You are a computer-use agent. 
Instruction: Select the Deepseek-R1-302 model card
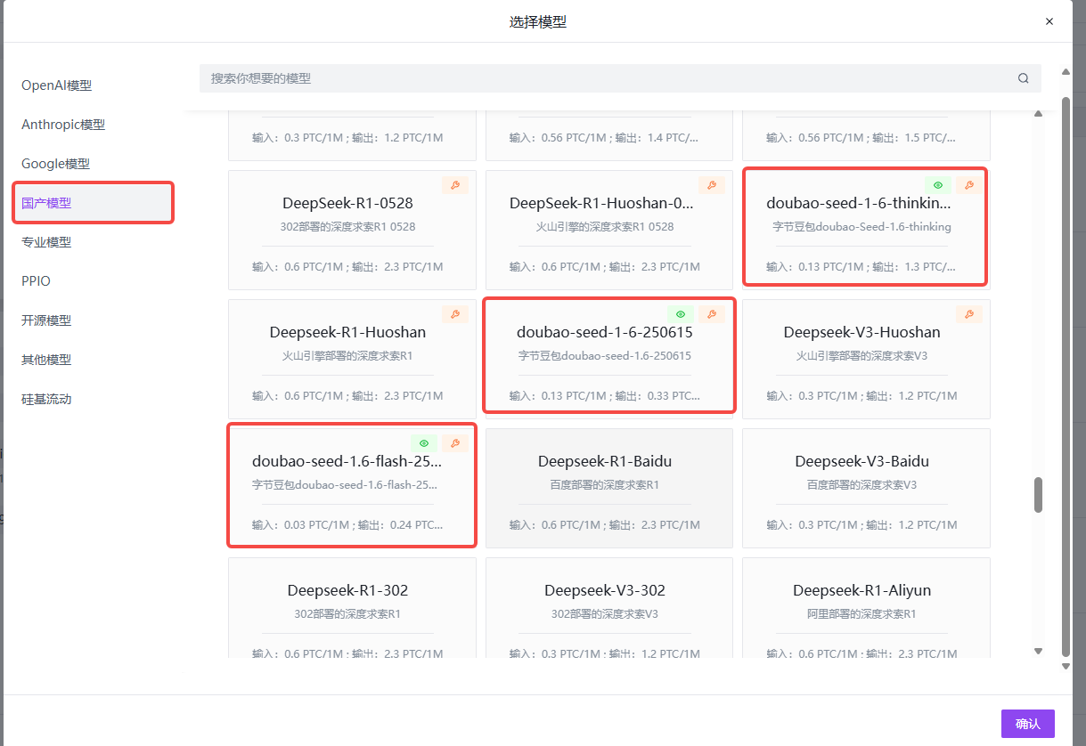pyautogui.click(x=352, y=608)
